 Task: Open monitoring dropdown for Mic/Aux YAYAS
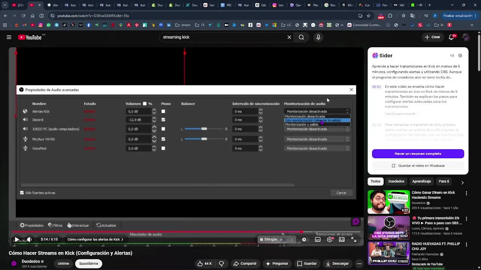317,139
